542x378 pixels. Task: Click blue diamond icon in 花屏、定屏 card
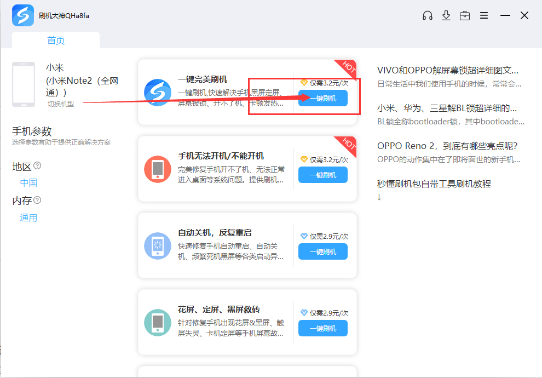[x=304, y=313]
